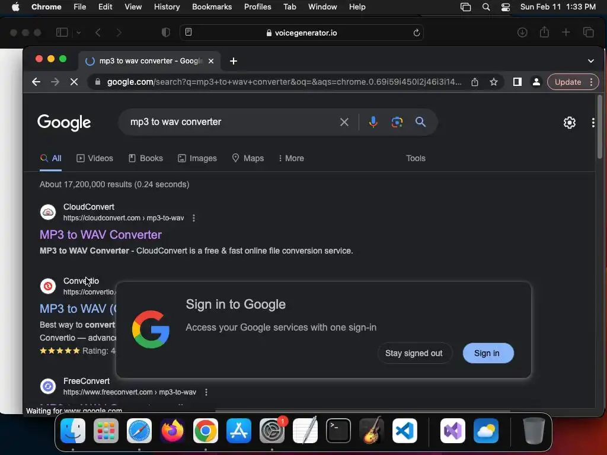Click the Safari downloads icon
Image resolution: width=607 pixels, height=455 pixels.
point(522,33)
